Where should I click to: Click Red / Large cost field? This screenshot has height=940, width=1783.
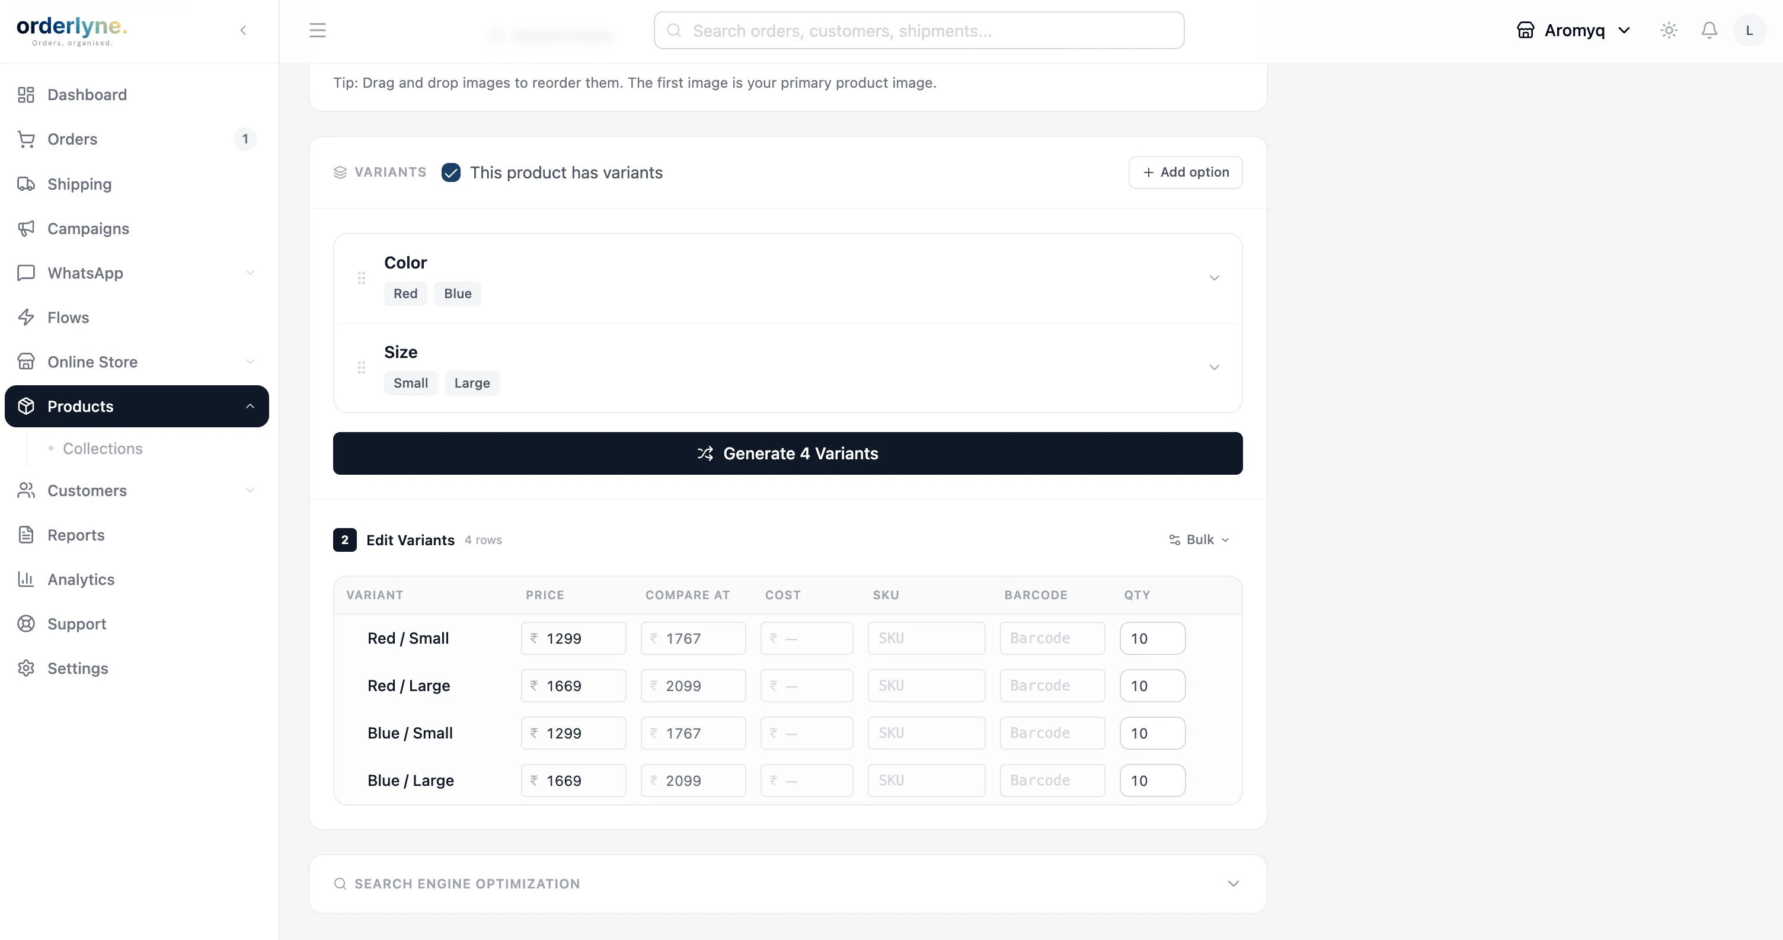coord(807,686)
